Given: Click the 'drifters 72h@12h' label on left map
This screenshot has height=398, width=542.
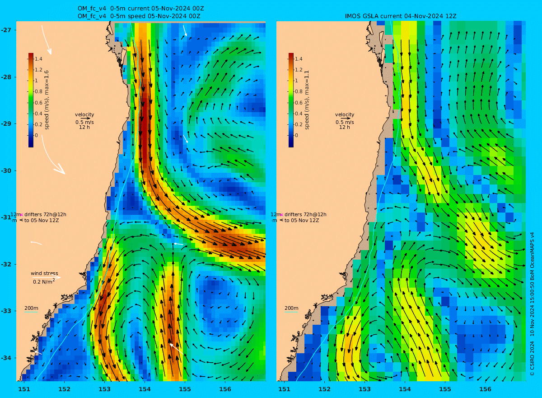Looking at the screenshot, I should click(x=45, y=214).
